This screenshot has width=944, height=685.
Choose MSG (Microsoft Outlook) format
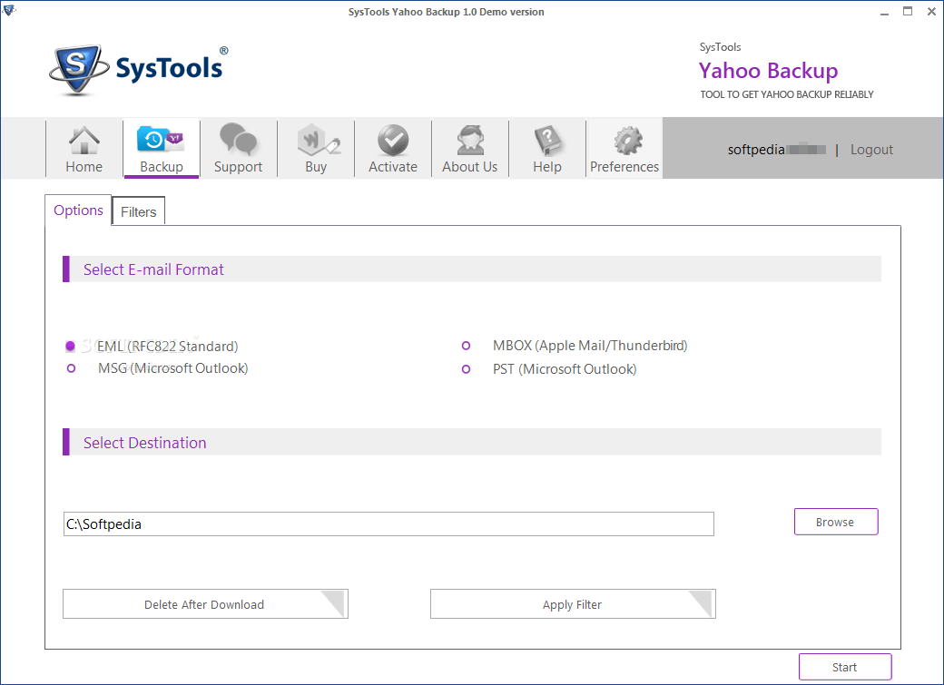(x=71, y=367)
